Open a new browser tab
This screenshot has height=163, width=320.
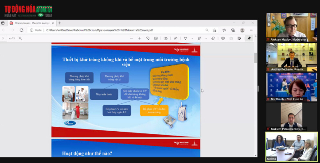click(x=59, y=23)
